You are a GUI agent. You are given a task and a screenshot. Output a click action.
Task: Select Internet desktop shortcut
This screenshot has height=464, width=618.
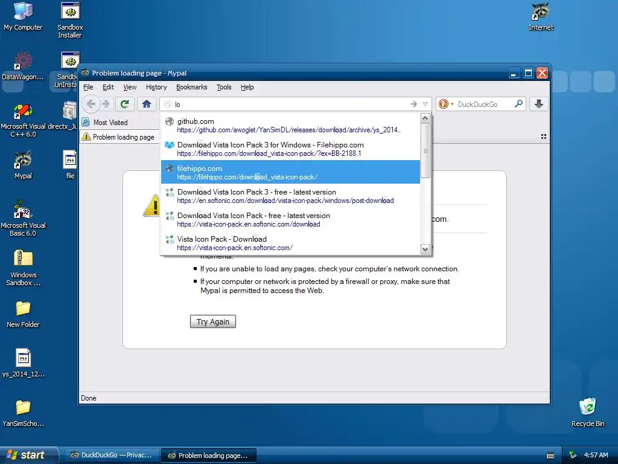541,16
